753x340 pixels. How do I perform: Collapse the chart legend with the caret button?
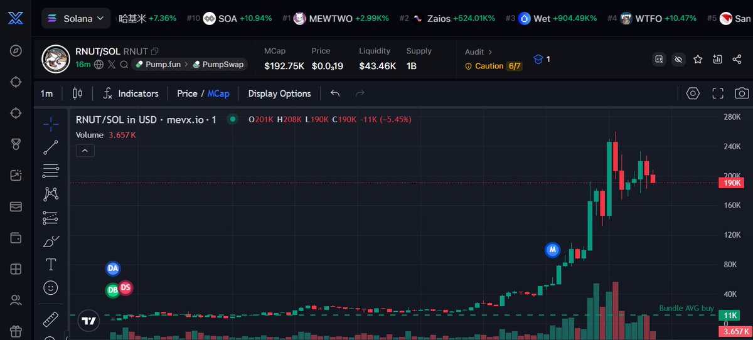coord(85,151)
